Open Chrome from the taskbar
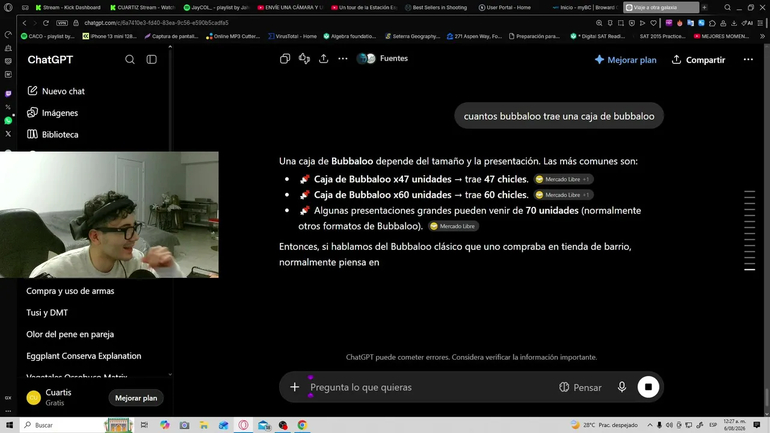 click(302, 425)
